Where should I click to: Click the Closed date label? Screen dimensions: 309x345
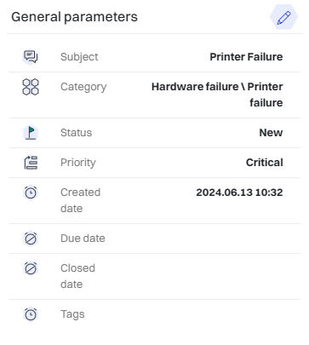pos(77,276)
